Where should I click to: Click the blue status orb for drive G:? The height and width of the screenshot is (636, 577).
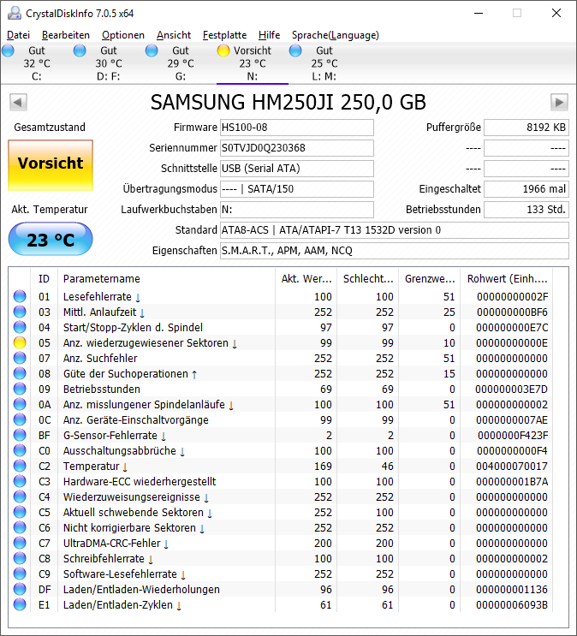(x=152, y=51)
